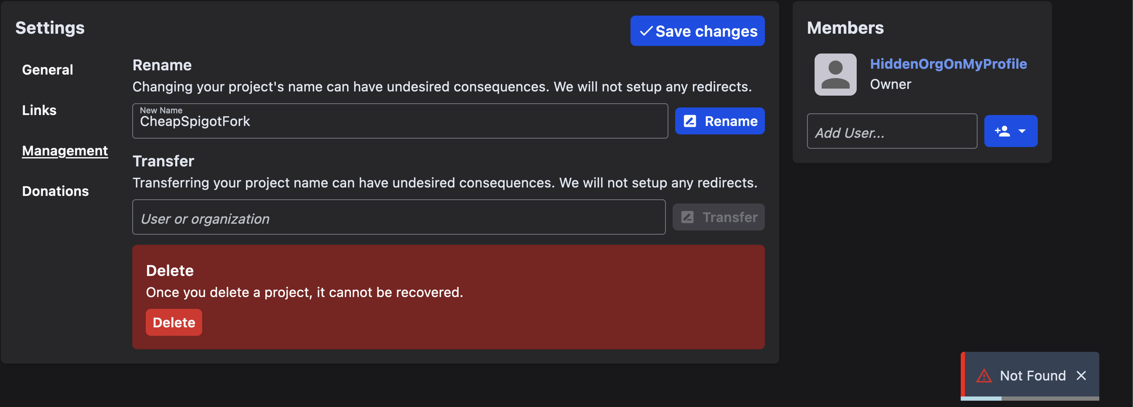This screenshot has width=1133, height=407.
Task: Click HiddenOrgOnMyProfile's avatar image
Action: [835, 74]
